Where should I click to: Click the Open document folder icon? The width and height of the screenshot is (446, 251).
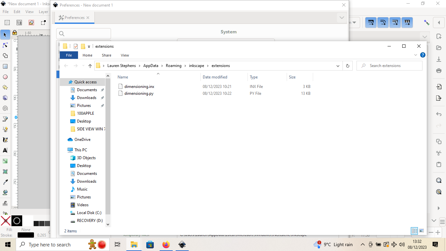439,48
